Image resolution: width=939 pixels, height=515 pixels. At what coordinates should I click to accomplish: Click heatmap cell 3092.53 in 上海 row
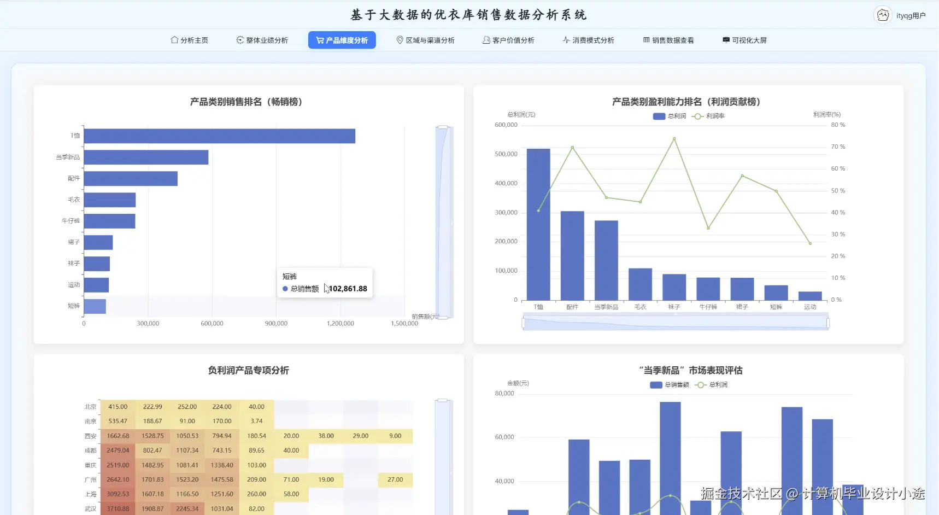[118, 494]
